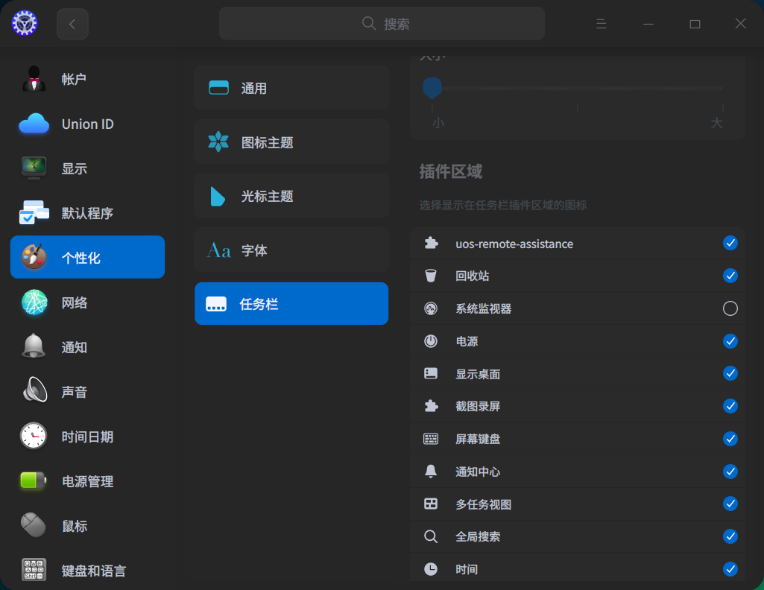Click the Onboard keyboard (屏幕键盘) icon
Image resolution: width=764 pixels, height=590 pixels.
tap(431, 439)
